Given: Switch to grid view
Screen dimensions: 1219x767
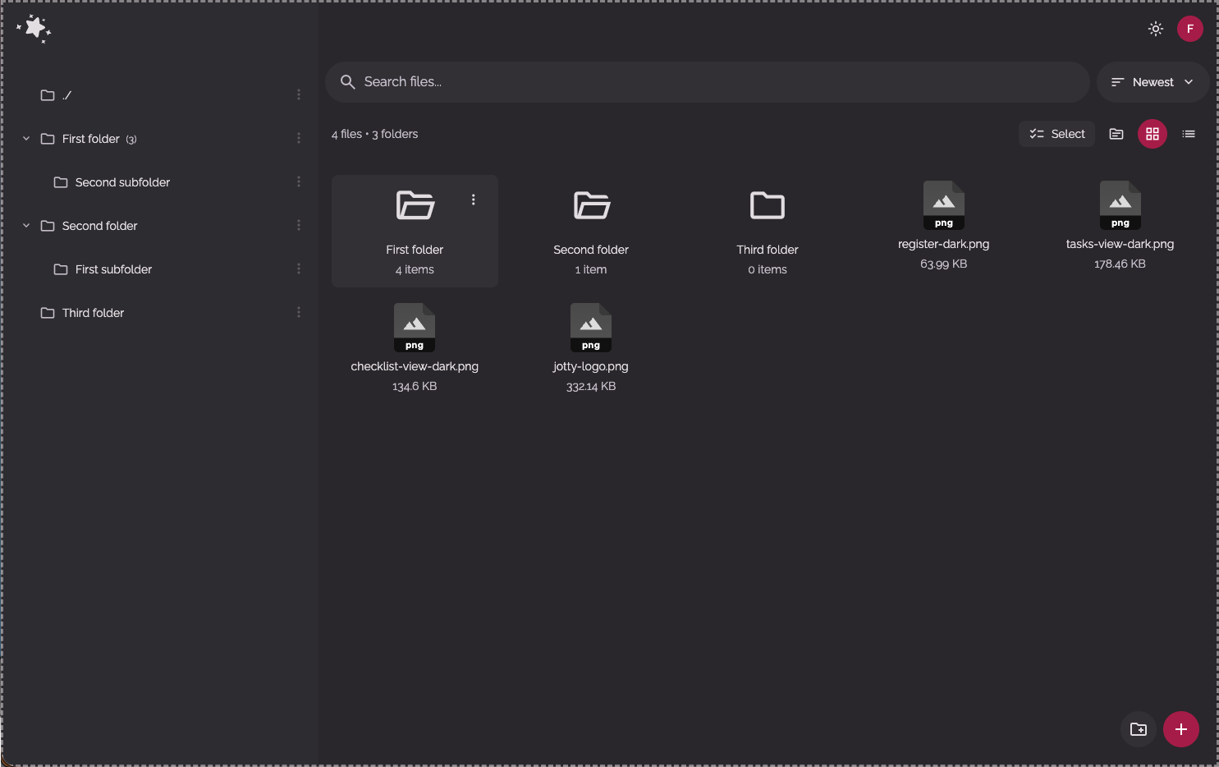Looking at the screenshot, I should (1152, 134).
